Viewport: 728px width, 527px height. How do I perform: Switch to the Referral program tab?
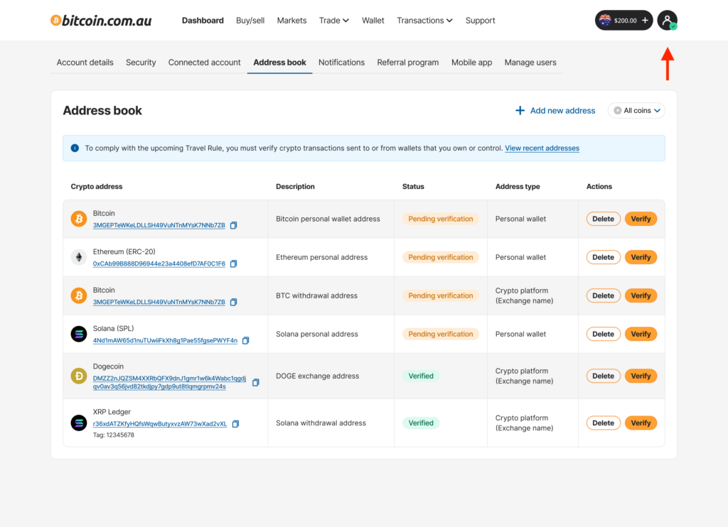pos(407,63)
